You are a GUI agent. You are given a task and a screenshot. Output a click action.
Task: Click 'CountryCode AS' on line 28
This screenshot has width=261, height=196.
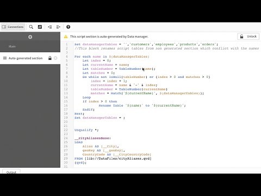(97, 155)
